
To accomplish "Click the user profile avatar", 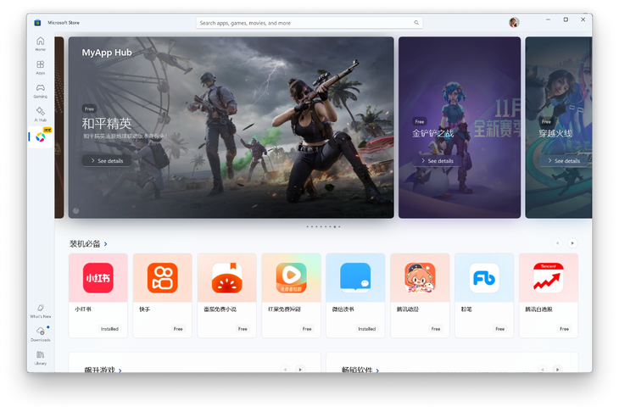I will click(514, 23).
